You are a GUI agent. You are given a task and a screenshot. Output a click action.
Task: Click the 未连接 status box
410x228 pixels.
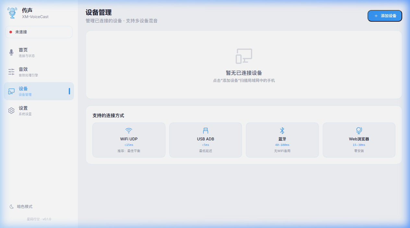pos(39,32)
